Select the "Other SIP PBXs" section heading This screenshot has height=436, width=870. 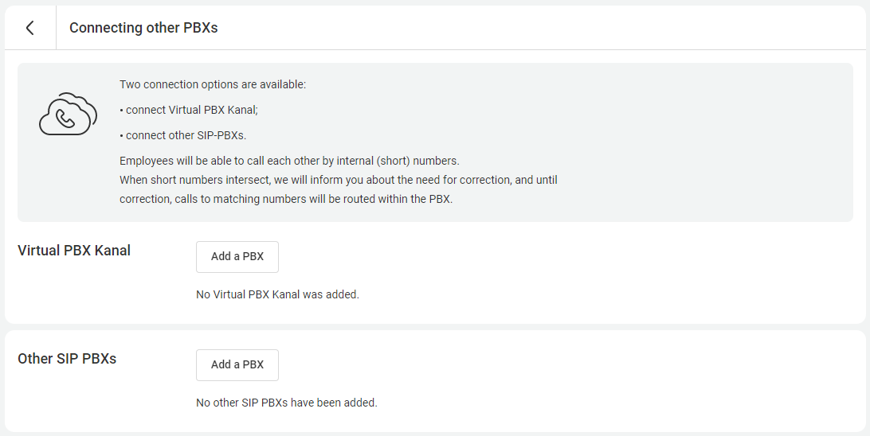(67, 359)
